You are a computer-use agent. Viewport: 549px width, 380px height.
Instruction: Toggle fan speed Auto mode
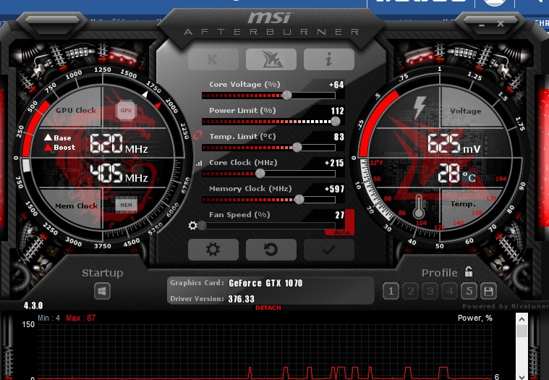(341, 232)
